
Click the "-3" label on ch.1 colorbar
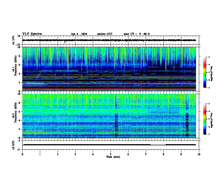pyautogui.click(x=208, y=57)
